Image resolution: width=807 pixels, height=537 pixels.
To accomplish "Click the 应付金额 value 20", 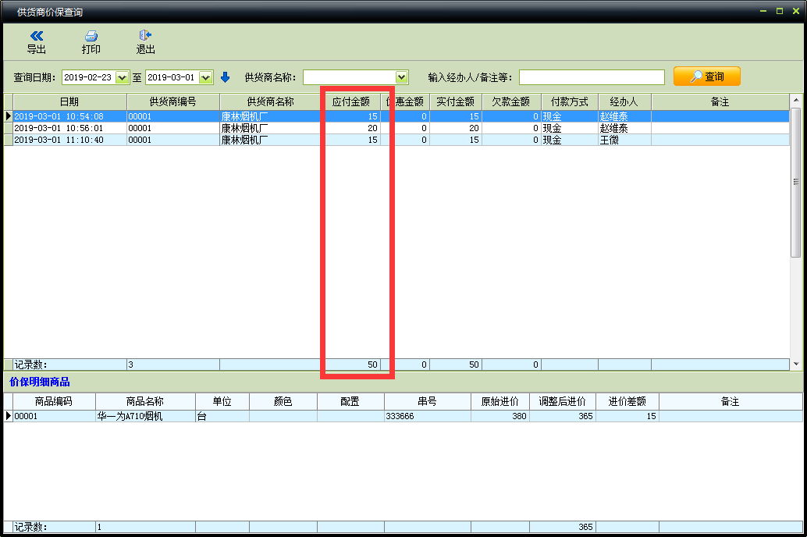I will (x=372, y=128).
